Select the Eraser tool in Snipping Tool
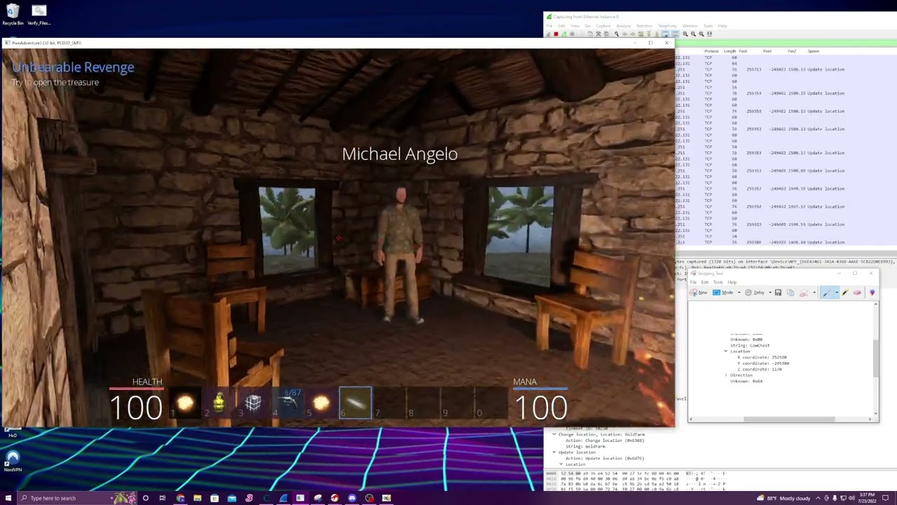 (857, 292)
